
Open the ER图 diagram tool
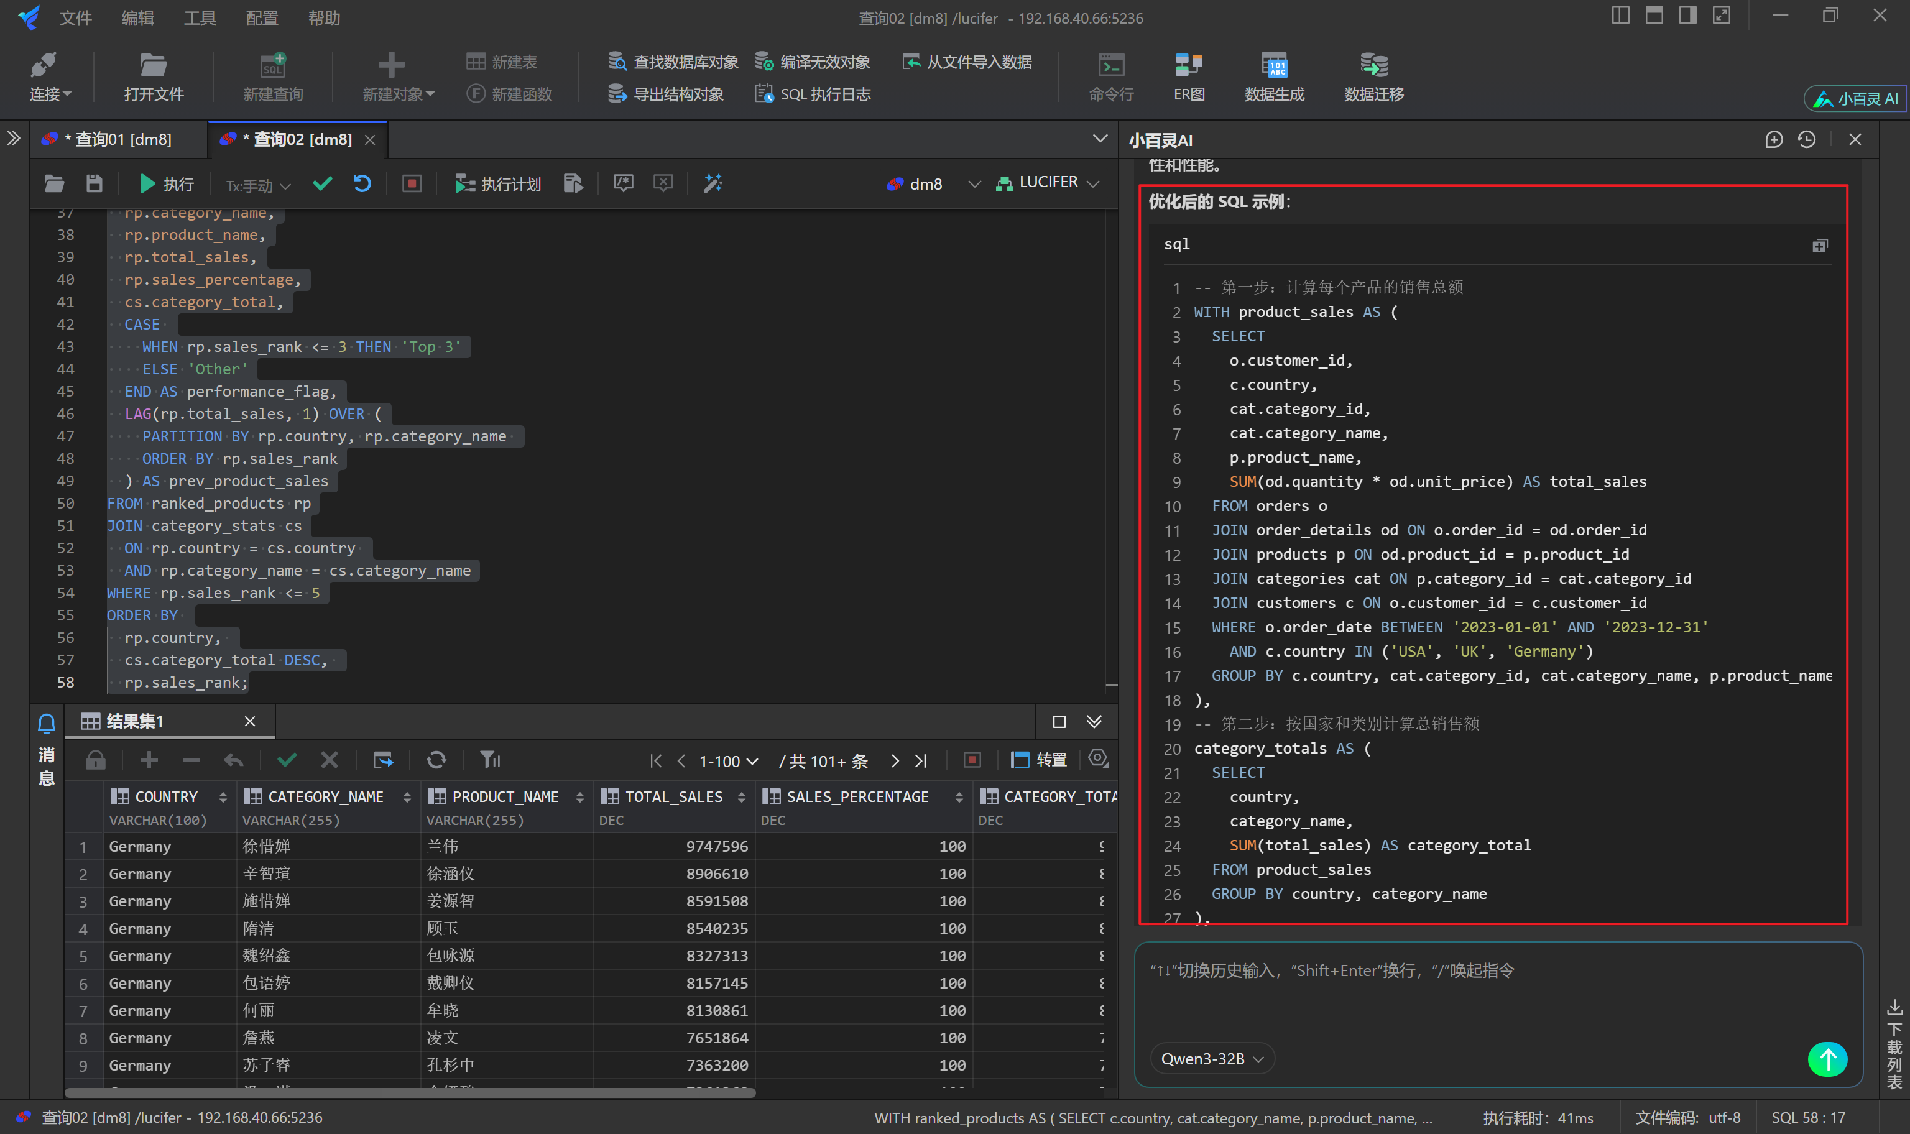1189,76
